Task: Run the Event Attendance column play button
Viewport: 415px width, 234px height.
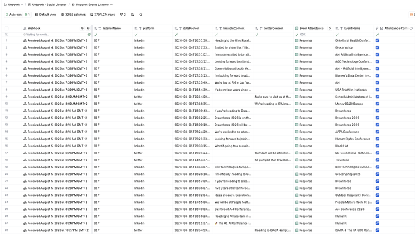Action: pos(330,29)
